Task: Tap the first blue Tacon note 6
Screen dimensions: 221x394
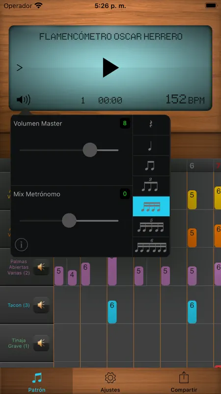Action: click(x=112, y=312)
